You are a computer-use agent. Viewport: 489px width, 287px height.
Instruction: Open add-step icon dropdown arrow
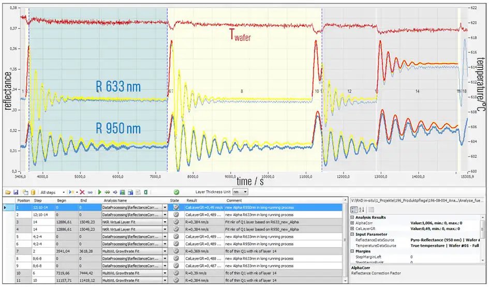[77, 192]
